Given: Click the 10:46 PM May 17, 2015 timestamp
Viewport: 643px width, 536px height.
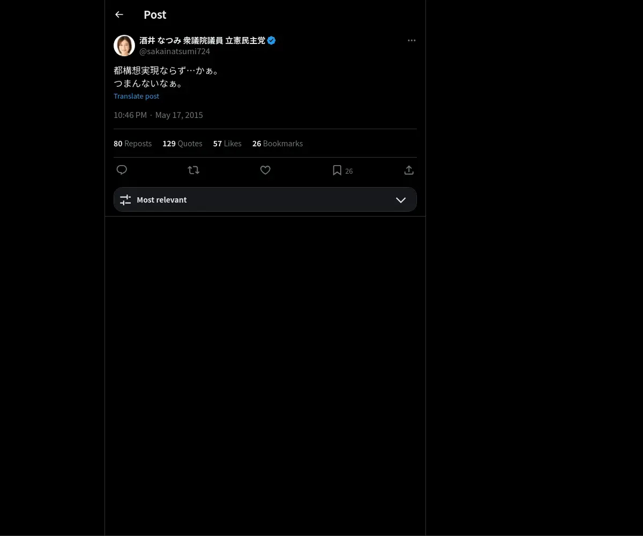Looking at the screenshot, I should (x=158, y=115).
